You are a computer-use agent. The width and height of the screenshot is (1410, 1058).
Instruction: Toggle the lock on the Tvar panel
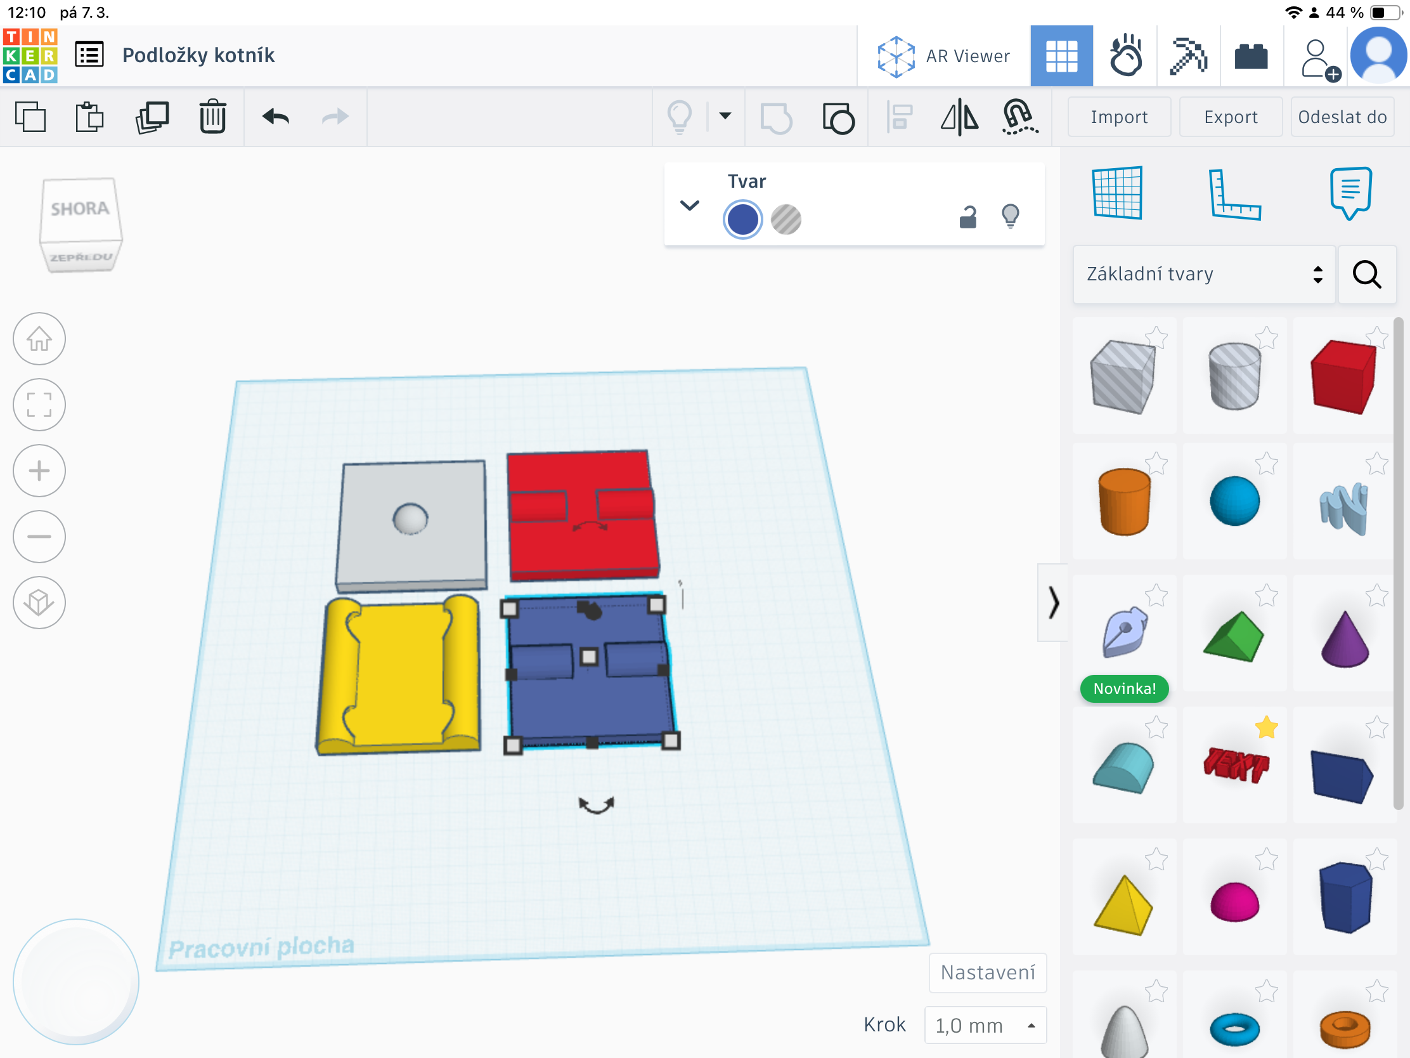coord(968,217)
